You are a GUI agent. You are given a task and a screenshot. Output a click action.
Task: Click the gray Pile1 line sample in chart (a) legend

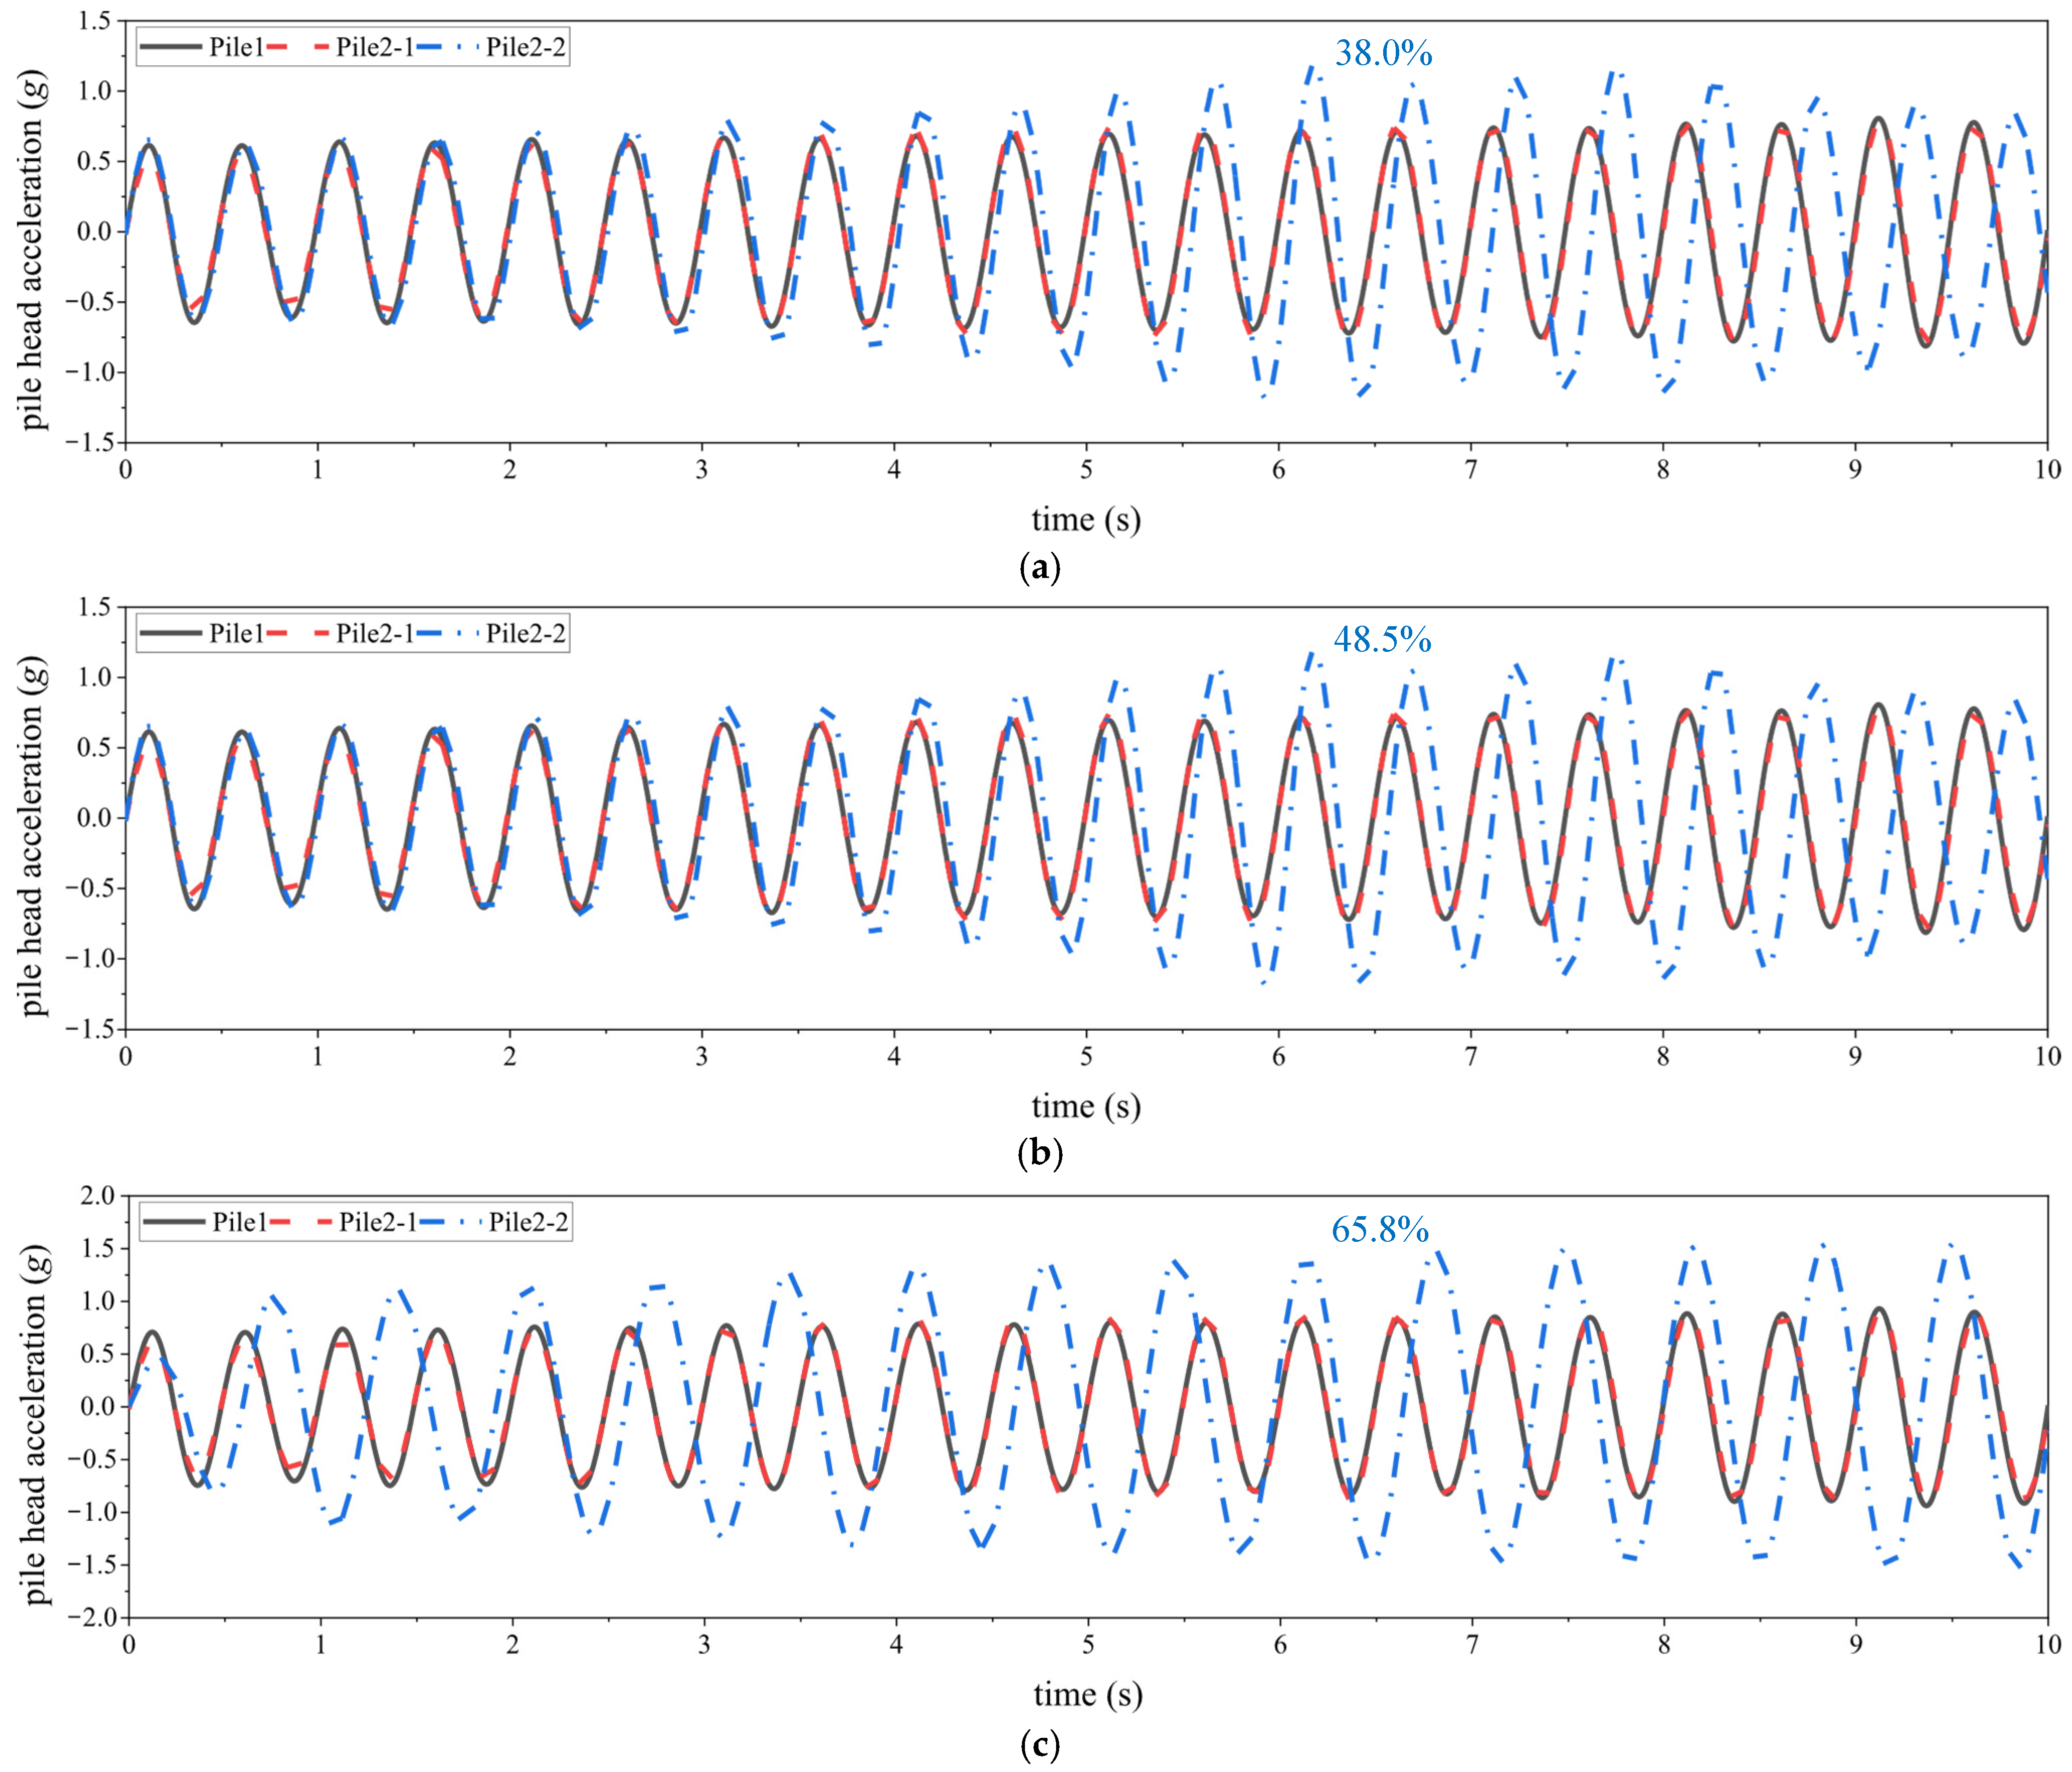[x=171, y=47]
